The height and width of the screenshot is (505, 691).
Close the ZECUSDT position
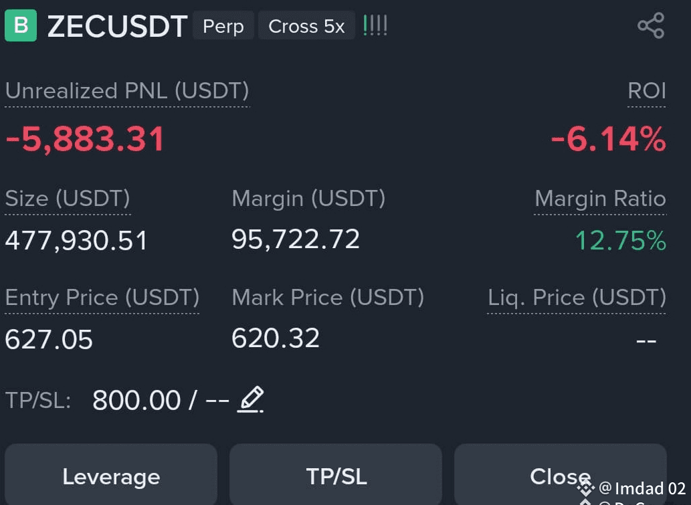click(560, 476)
